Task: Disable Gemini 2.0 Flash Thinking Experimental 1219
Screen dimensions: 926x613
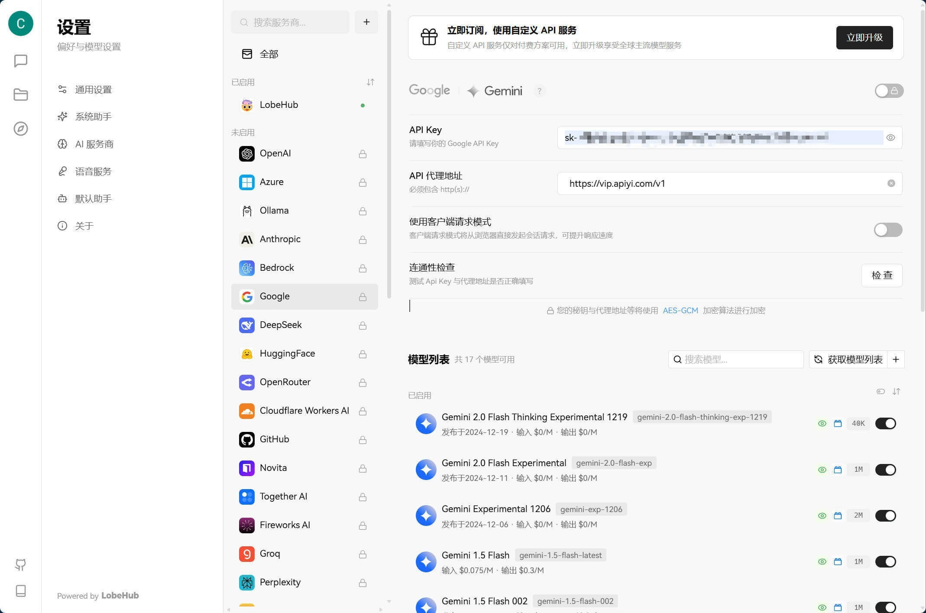Action: point(885,423)
